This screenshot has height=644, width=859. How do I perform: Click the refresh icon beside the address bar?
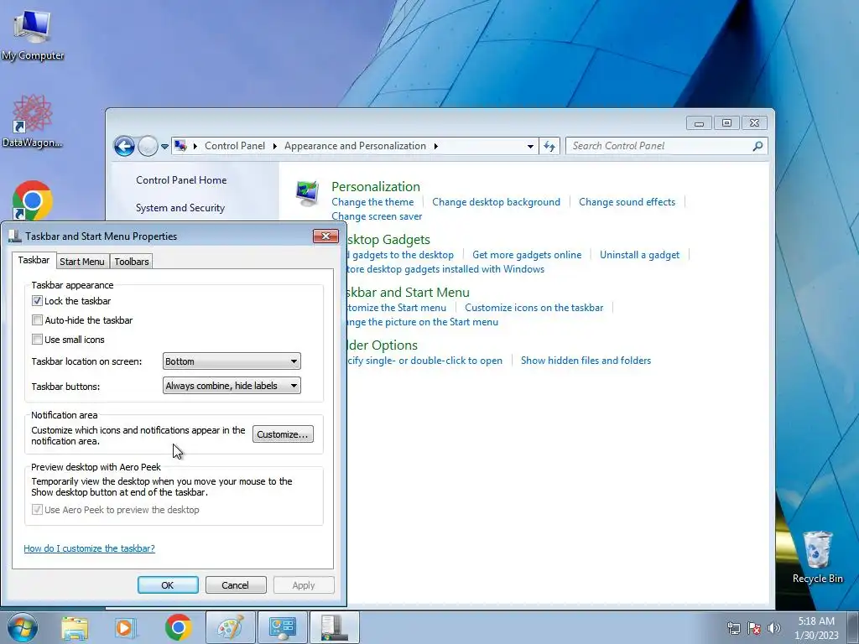coord(549,146)
